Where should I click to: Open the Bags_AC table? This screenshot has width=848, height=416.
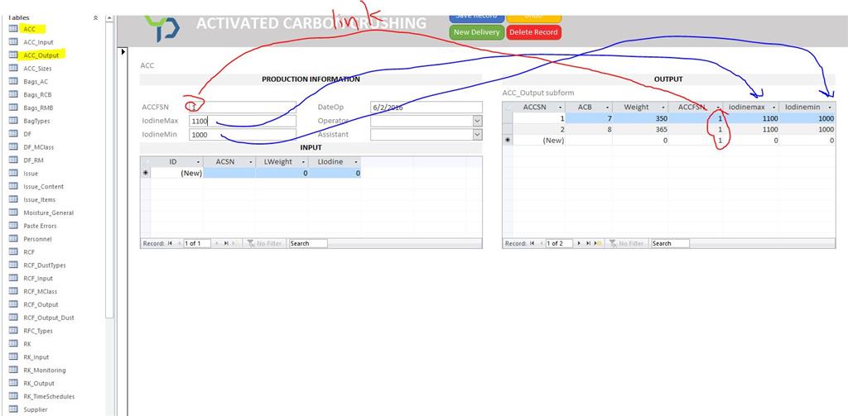point(36,82)
